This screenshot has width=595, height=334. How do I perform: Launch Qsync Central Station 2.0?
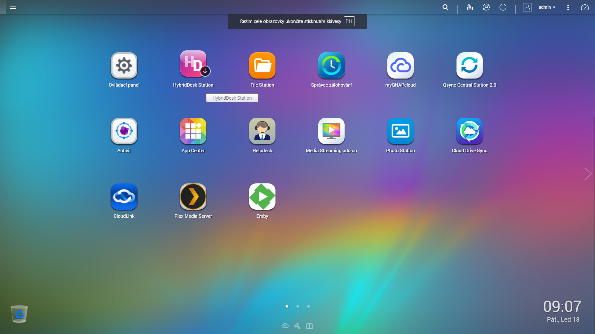[469, 66]
